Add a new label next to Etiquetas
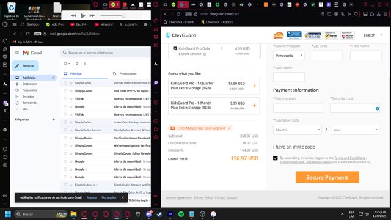Image resolution: width=391 pixels, height=220 pixels. click(x=53, y=120)
